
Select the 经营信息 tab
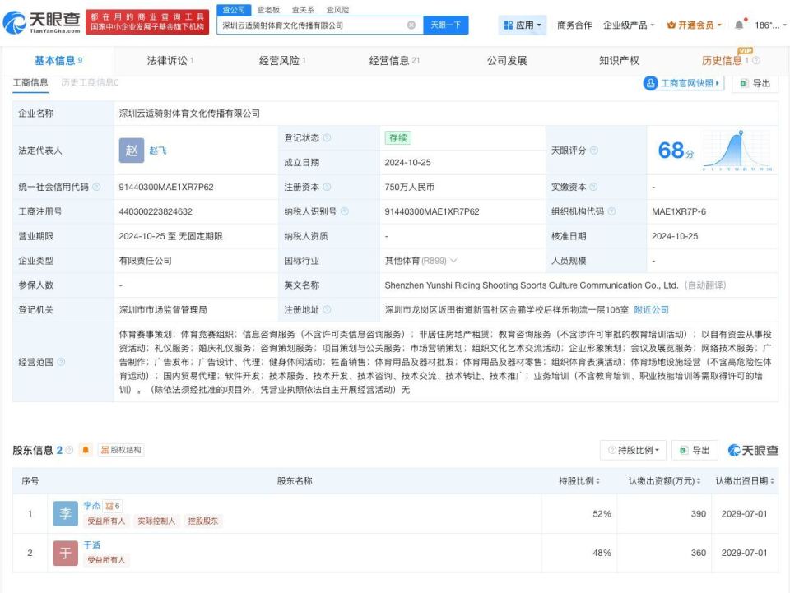[x=388, y=58]
